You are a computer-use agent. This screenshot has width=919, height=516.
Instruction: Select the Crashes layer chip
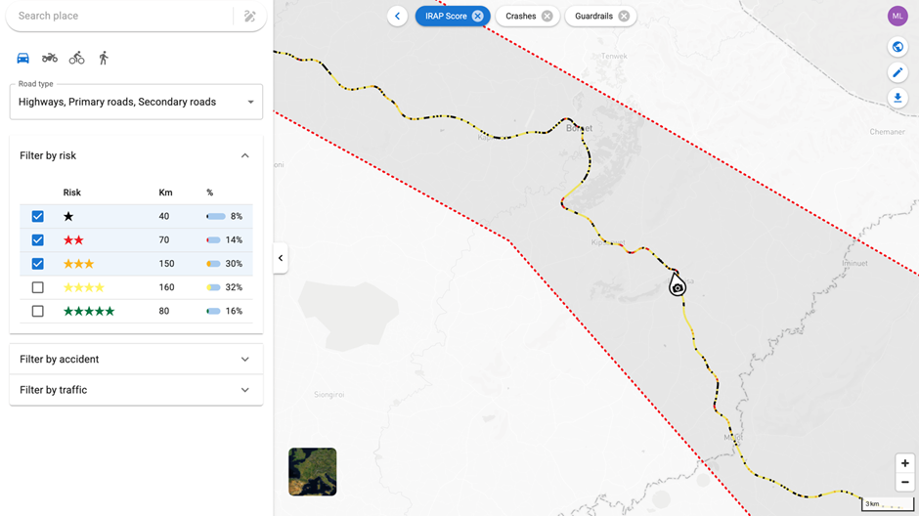[x=520, y=16]
